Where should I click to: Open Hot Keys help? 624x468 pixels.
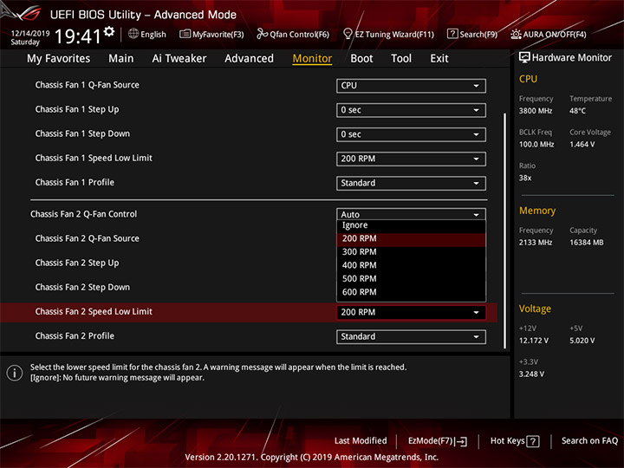point(515,441)
